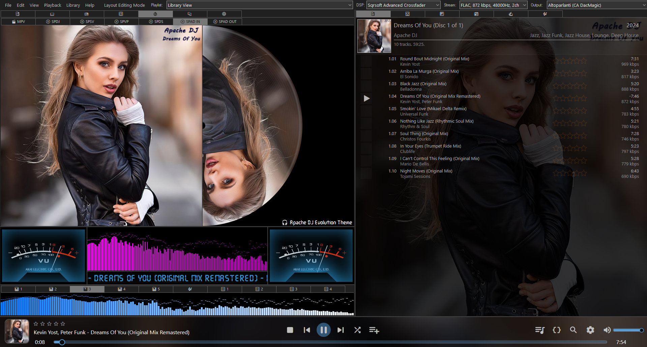Image resolution: width=647 pixels, height=347 pixels.
Task: Toggle shuffle playback mode
Action: coord(357,330)
